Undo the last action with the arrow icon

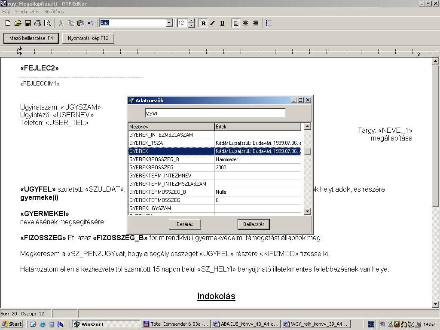tap(91, 23)
